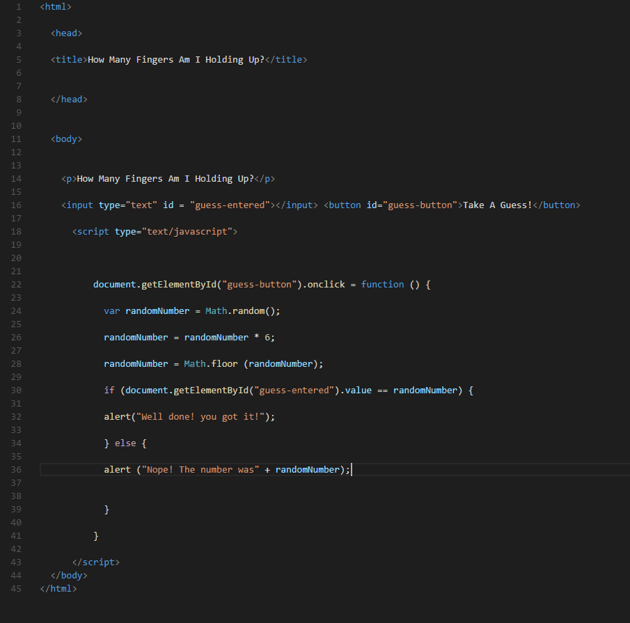Click the "guess-entered" id string on line 16
Viewport: 630px width, 623px height.
coord(230,205)
